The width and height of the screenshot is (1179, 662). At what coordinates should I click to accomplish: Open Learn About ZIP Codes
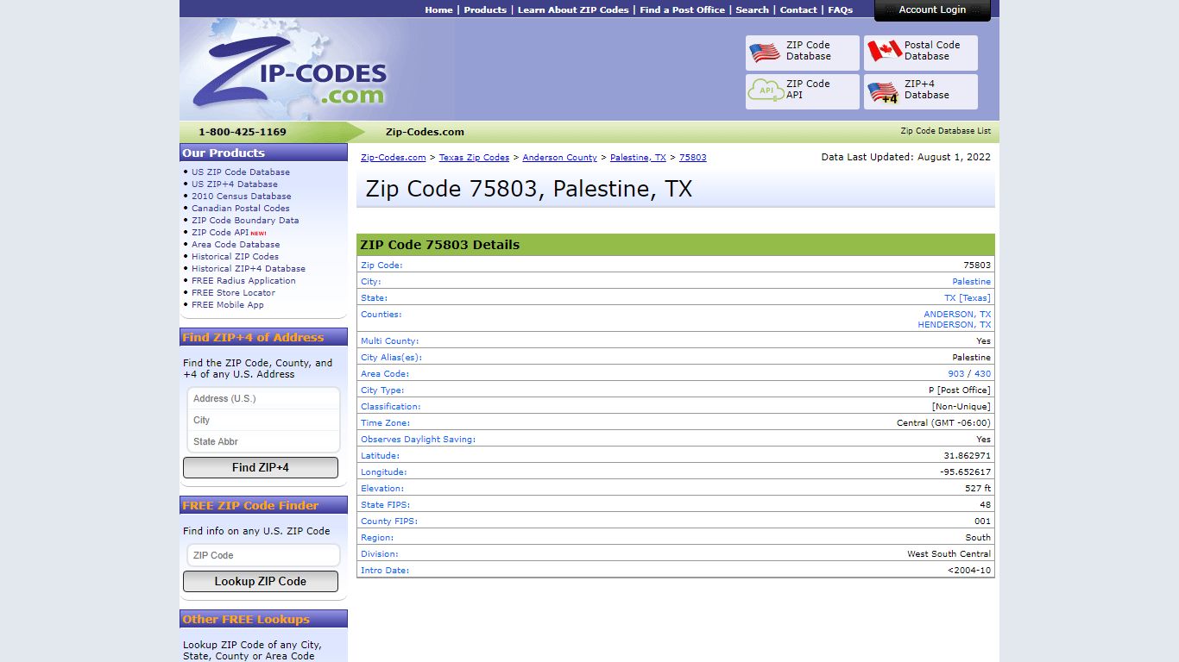point(573,10)
